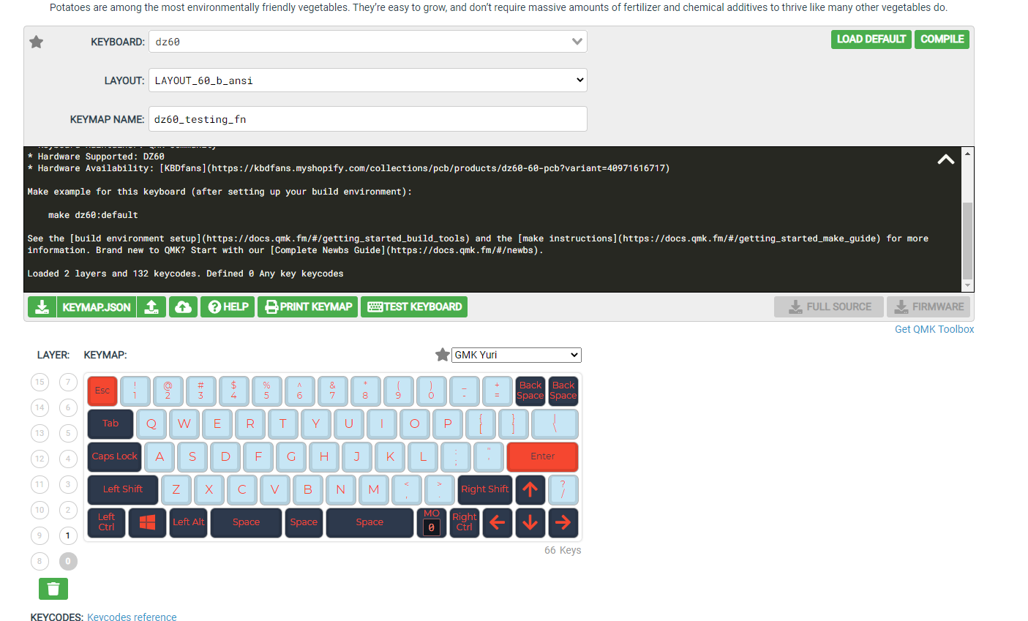Viewport: 1028px width, 621px height.
Task: Switch to layer 7
Action: click(x=68, y=382)
